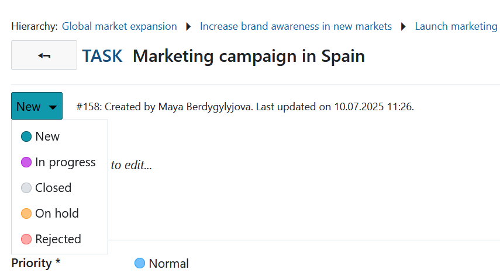Click arrow separator before Launch marketing
500x273 pixels.
coord(404,26)
